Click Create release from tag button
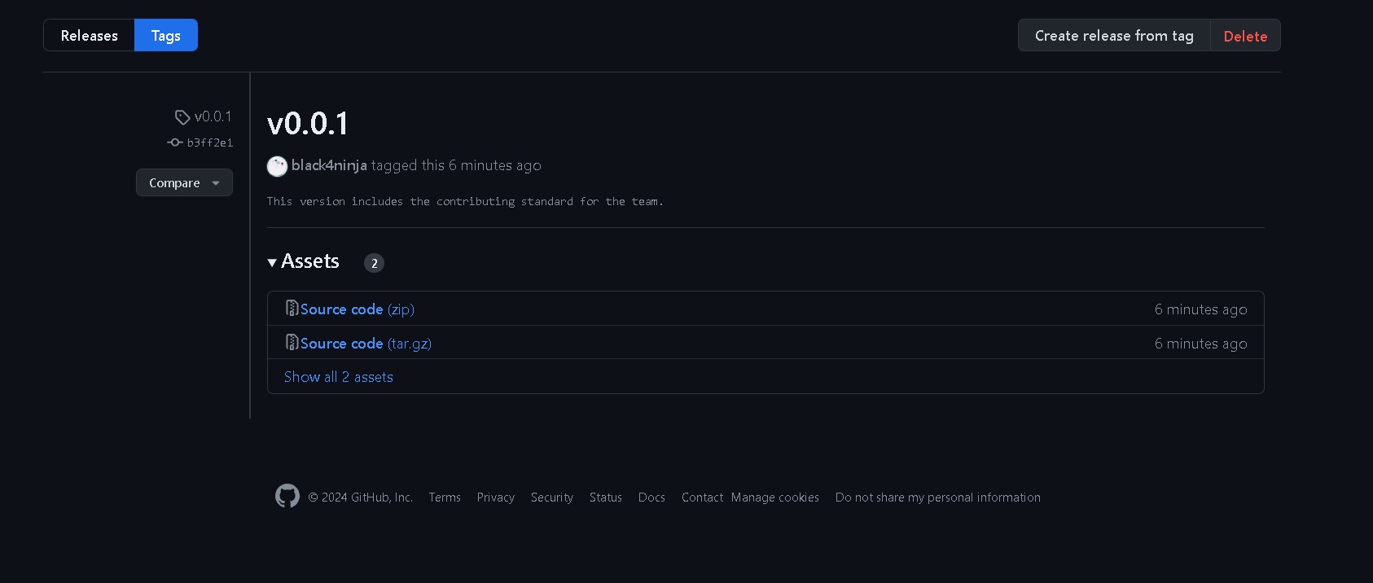The image size is (1373, 583). point(1113,36)
